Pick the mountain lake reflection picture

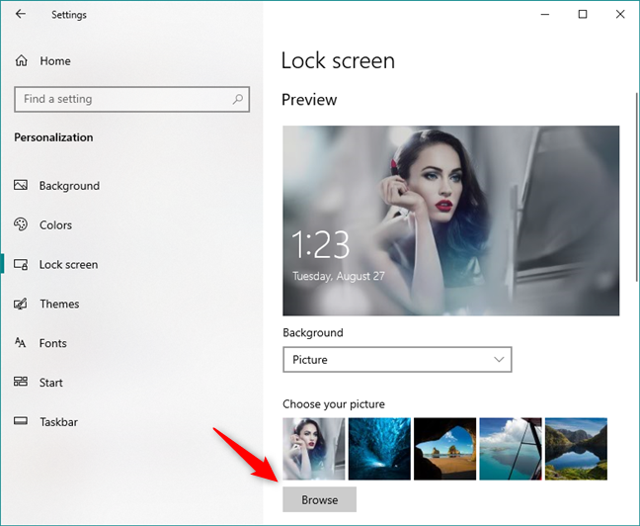click(576, 449)
